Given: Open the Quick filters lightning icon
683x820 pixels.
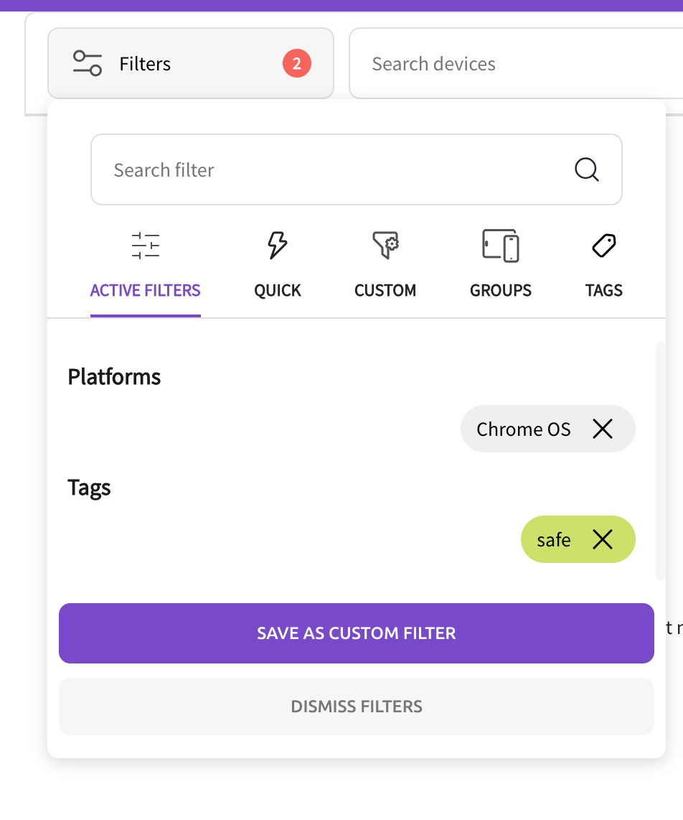Looking at the screenshot, I should click(x=277, y=245).
